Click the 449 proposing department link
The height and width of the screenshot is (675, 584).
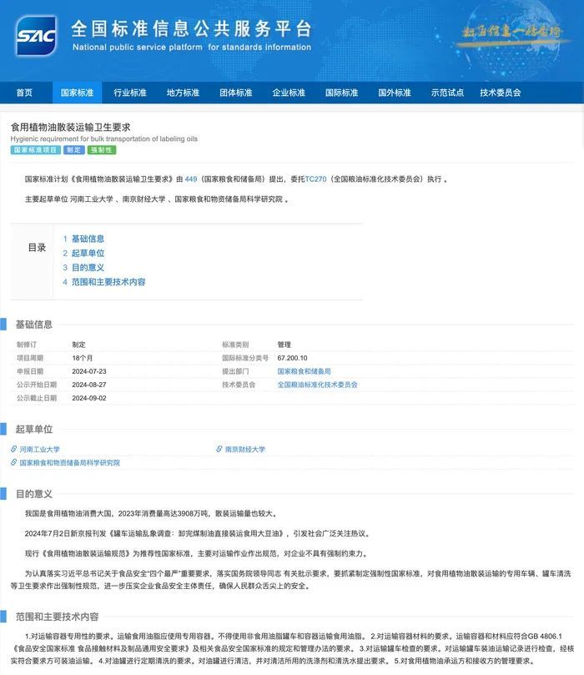[x=190, y=179]
